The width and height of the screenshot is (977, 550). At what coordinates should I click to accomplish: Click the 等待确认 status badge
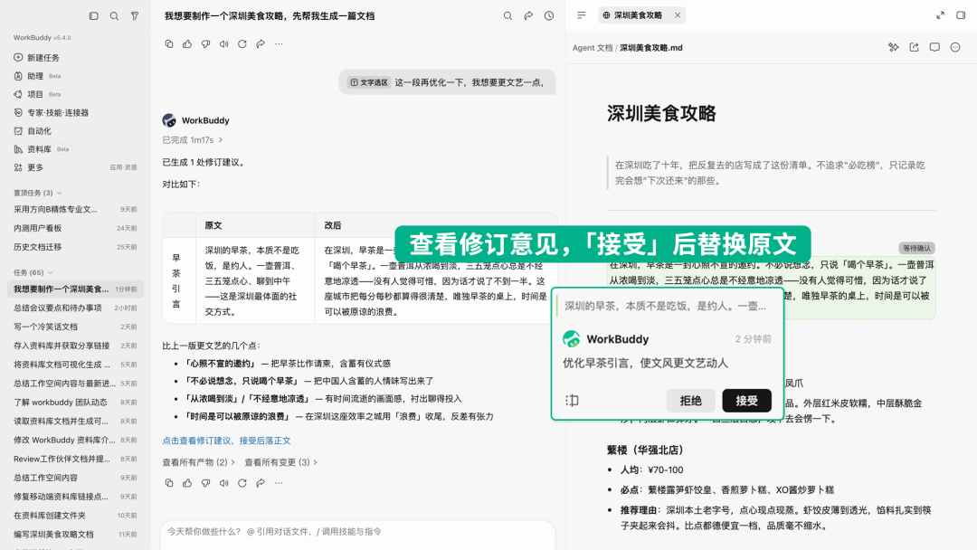[x=916, y=248]
